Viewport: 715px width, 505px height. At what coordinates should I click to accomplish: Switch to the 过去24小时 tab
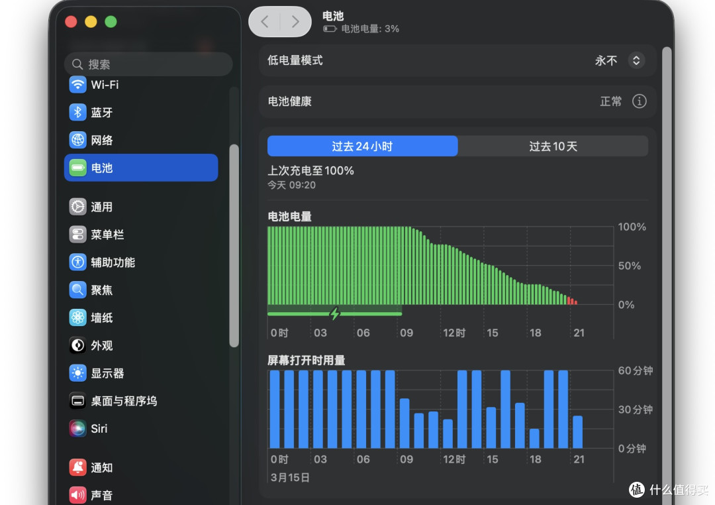click(x=363, y=146)
